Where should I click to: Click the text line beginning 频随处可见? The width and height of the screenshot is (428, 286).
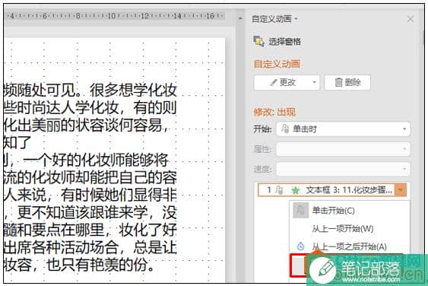pos(90,91)
